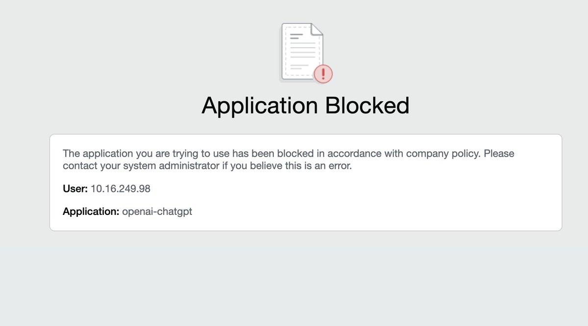Select the User label

coord(74,188)
